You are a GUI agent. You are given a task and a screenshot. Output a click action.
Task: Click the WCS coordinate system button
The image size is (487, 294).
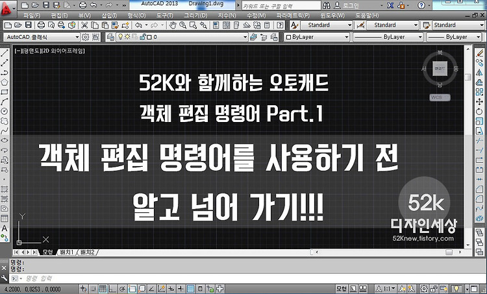pyautogui.click(x=440, y=97)
